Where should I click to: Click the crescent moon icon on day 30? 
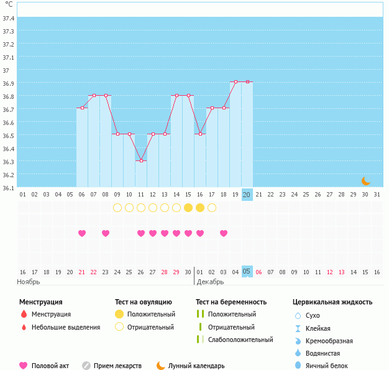pos(366,180)
